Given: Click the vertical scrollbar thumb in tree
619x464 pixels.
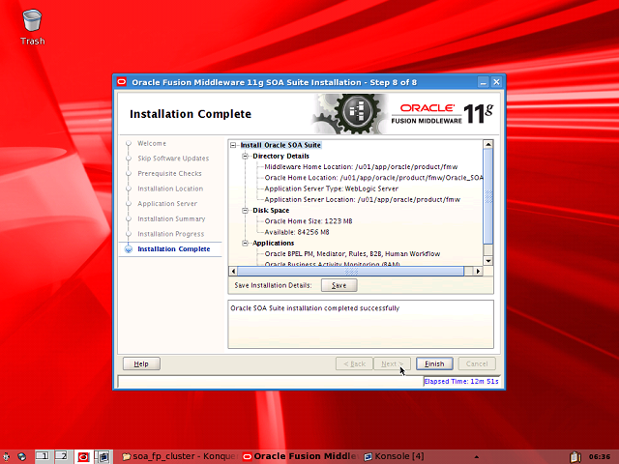Looking at the screenshot, I should coord(488,196).
